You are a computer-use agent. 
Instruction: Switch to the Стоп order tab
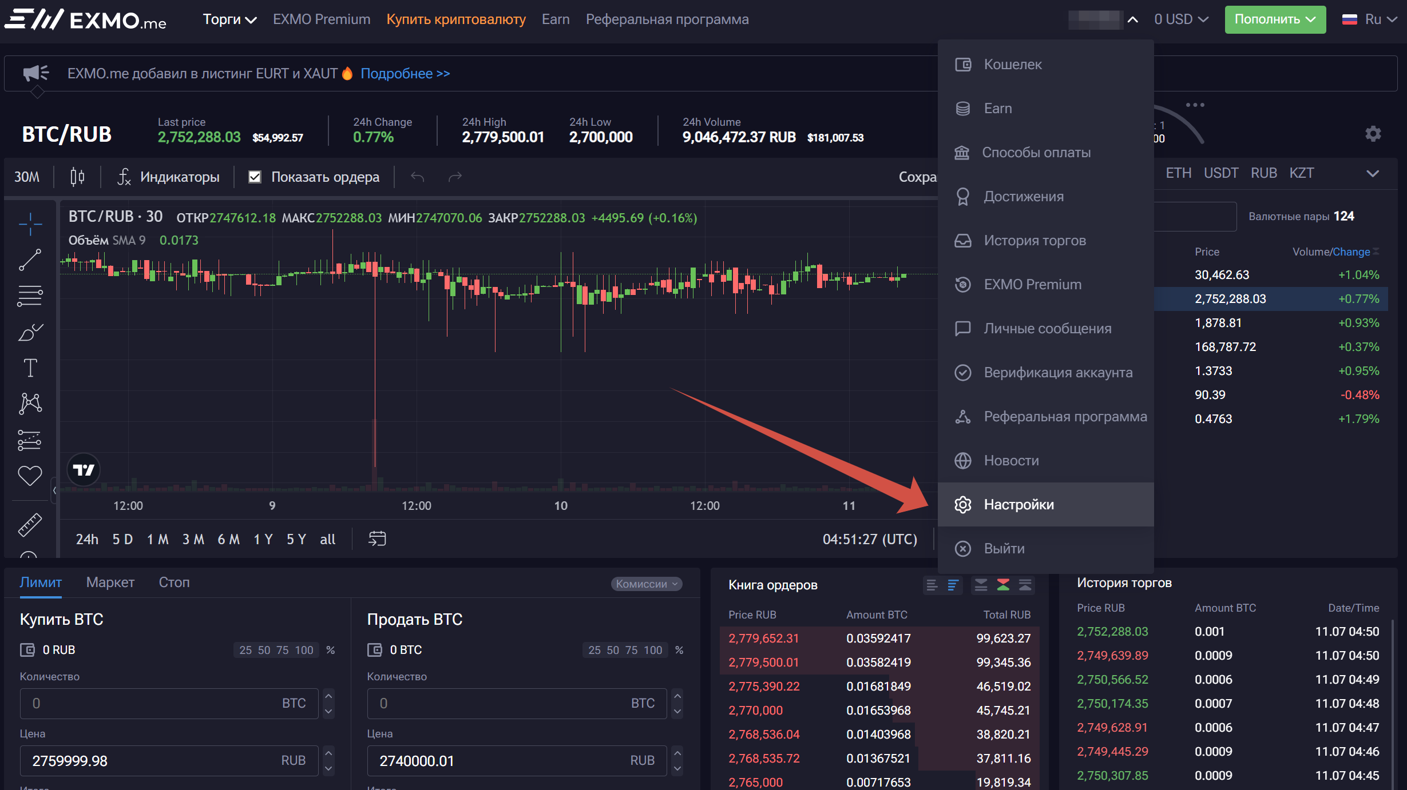pyautogui.click(x=174, y=582)
